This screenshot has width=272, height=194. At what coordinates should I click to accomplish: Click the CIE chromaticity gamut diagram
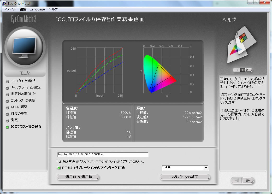click(x=166, y=70)
